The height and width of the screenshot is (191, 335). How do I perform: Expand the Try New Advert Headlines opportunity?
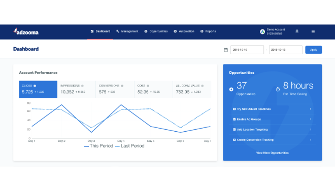273,109
